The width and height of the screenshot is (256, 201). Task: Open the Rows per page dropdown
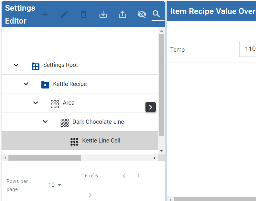pyautogui.click(x=55, y=185)
